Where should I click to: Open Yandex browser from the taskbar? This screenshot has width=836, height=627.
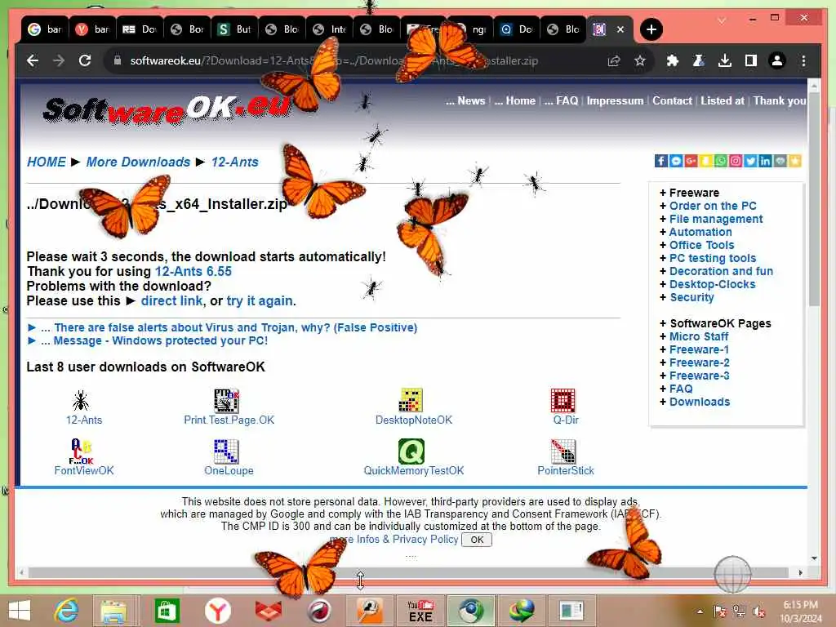217,611
